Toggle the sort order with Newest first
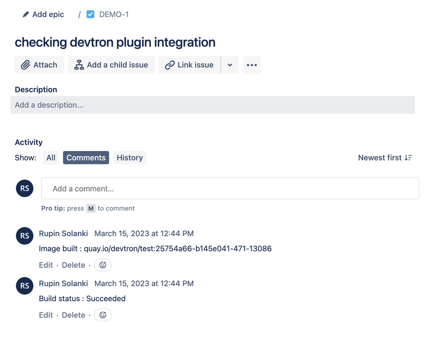 click(380, 157)
